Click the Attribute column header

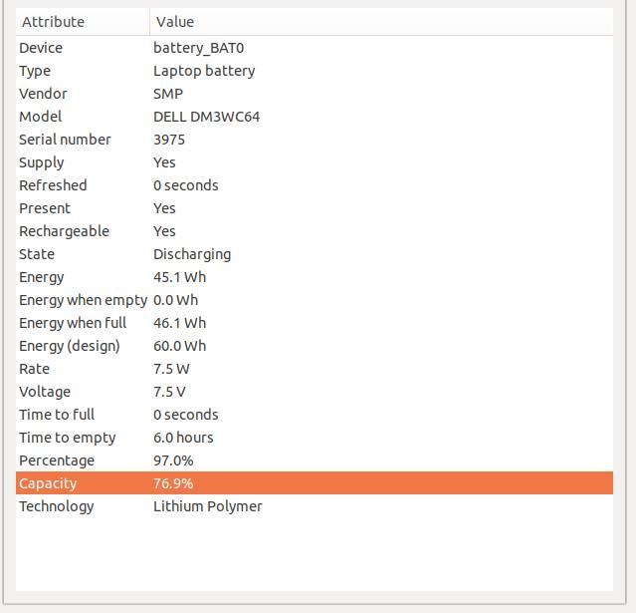click(x=83, y=22)
